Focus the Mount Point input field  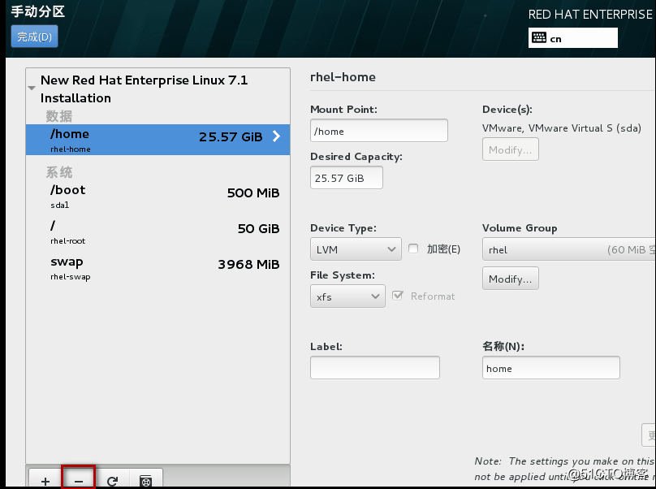pyautogui.click(x=379, y=131)
